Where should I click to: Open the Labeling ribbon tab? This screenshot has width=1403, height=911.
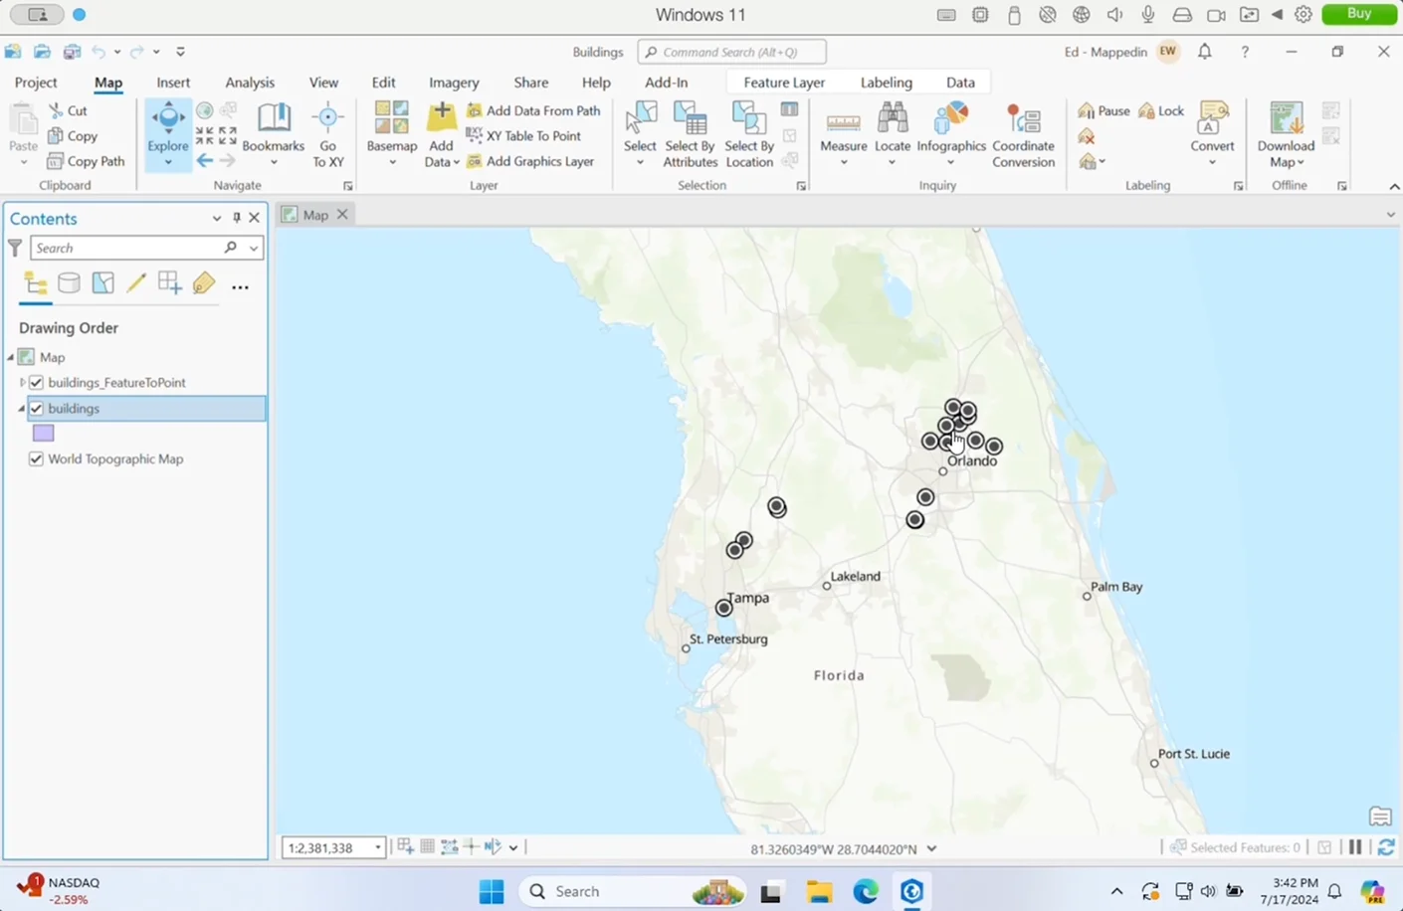(x=886, y=83)
